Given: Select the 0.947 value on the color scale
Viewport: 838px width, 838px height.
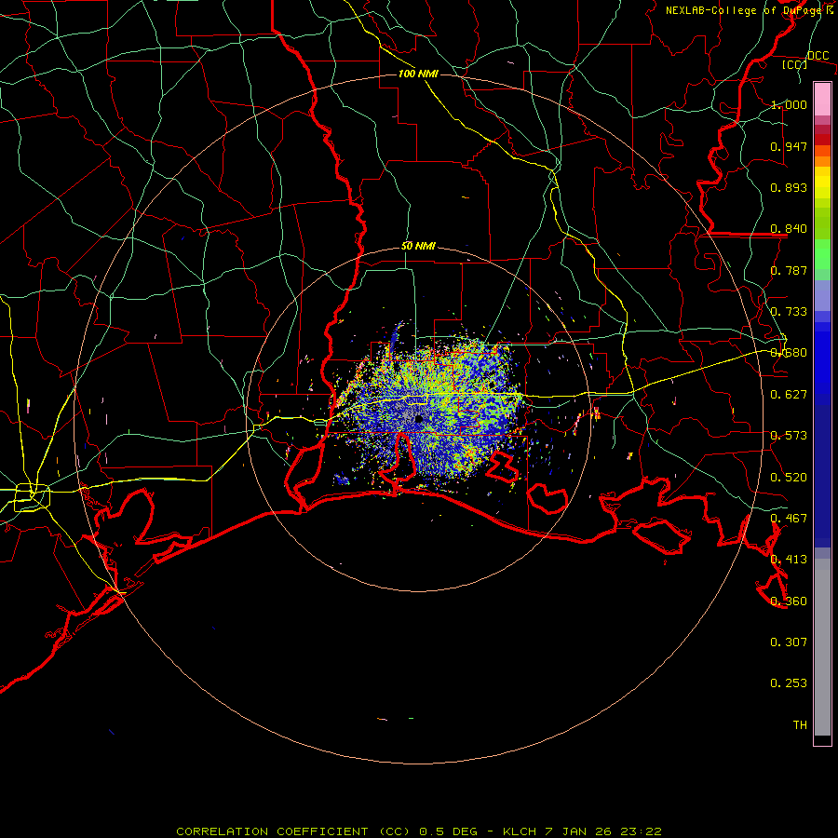Looking at the screenshot, I should (x=789, y=146).
